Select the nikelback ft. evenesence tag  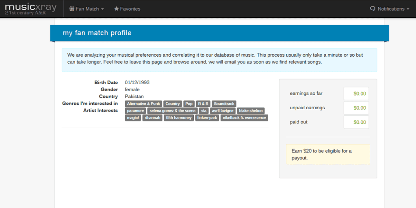(x=244, y=118)
